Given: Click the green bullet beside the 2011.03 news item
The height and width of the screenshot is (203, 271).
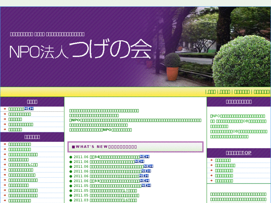Looking at the screenshot, I should [x=71, y=200].
